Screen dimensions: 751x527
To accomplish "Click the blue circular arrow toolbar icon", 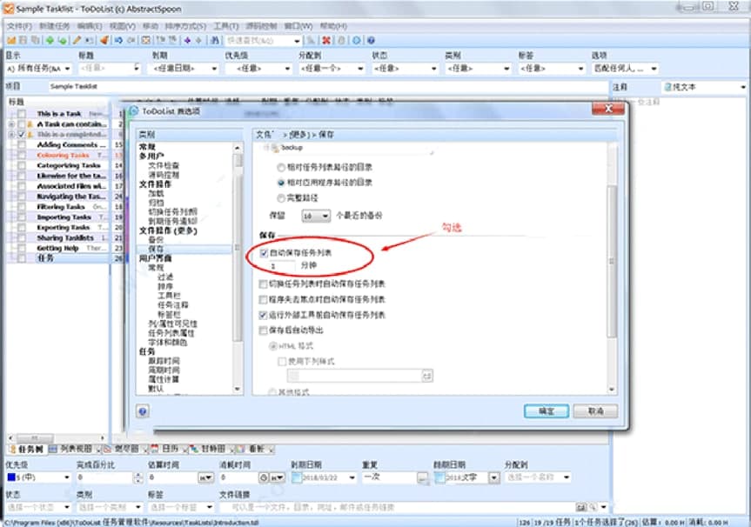I will [x=356, y=40].
